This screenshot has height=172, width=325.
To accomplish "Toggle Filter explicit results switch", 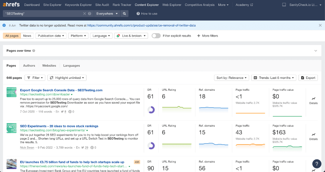I will 156,36.
